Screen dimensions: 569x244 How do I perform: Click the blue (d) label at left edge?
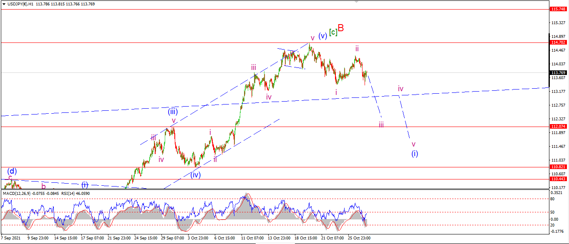12,171
